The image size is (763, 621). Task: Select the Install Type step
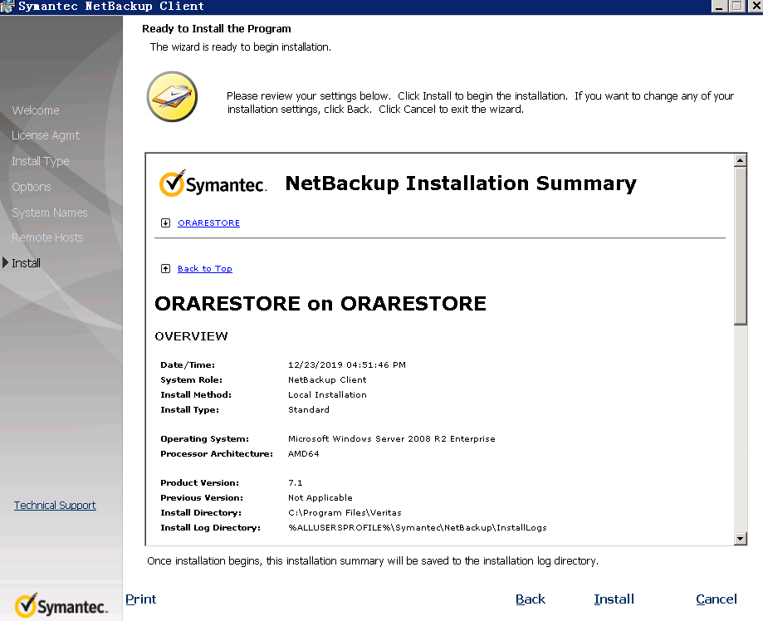tap(41, 161)
